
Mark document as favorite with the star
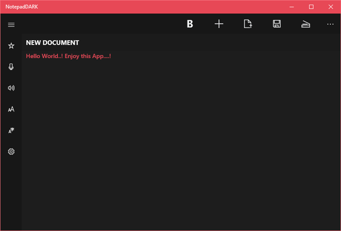11,45
